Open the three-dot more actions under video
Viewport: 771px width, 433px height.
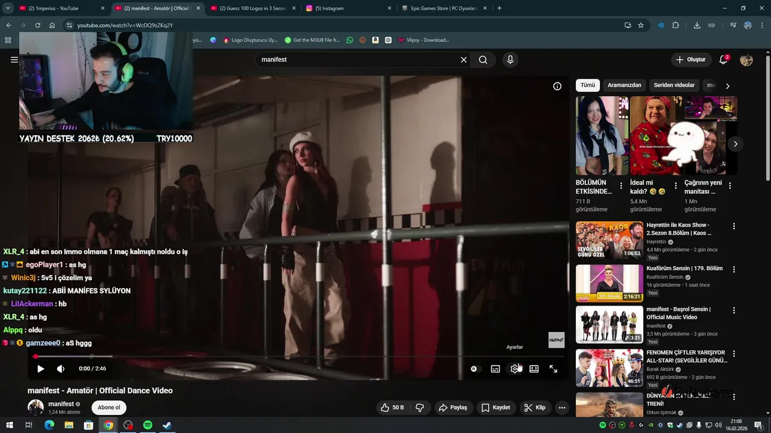[x=562, y=408]
